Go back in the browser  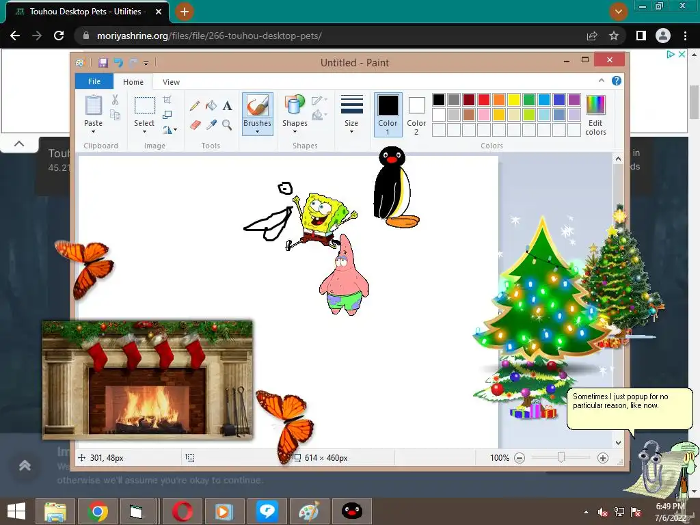(x=15, y=36)
